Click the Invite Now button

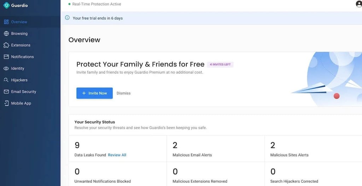pos(94,93)
